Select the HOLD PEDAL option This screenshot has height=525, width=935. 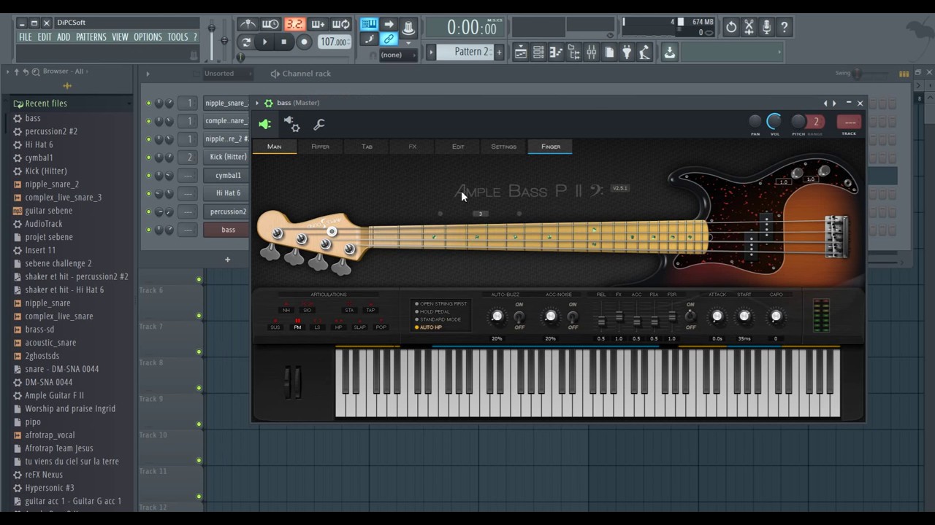coord(433,311)
